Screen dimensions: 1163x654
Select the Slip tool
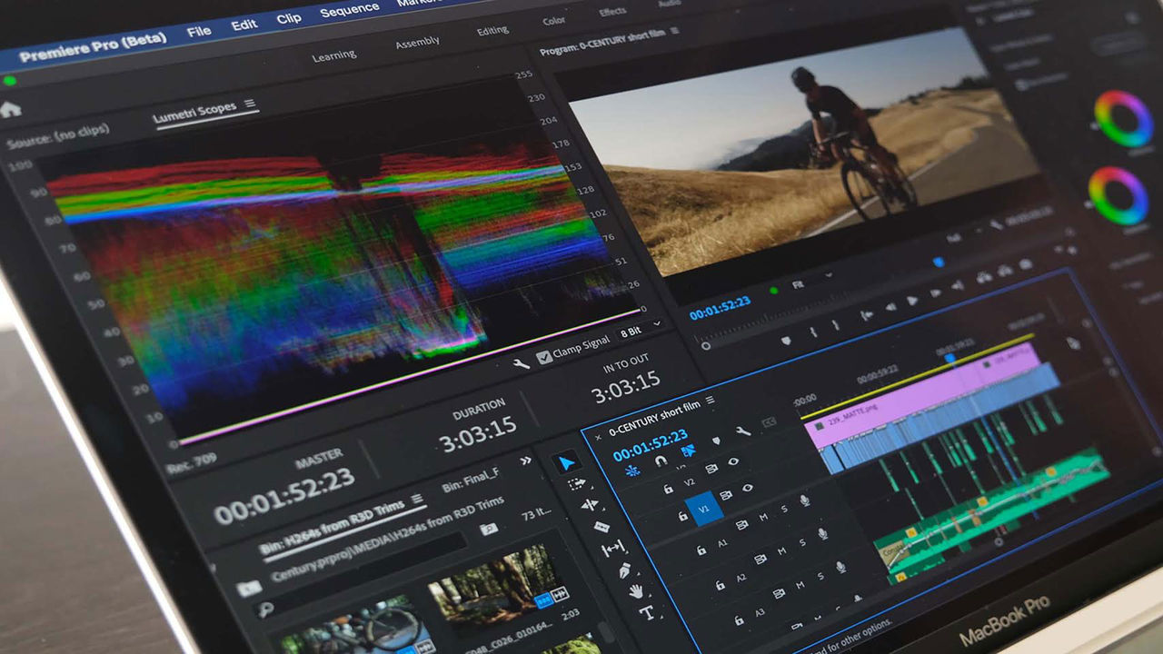pos(613,549)
